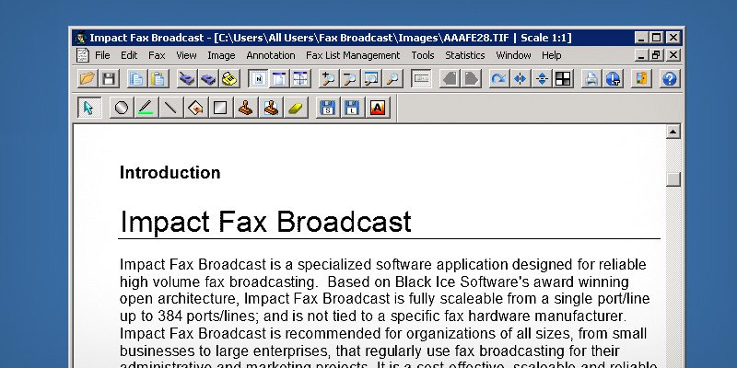
Task: Click the invert image black-white icon
Action: pyautogui.click(x=563, y=79)
